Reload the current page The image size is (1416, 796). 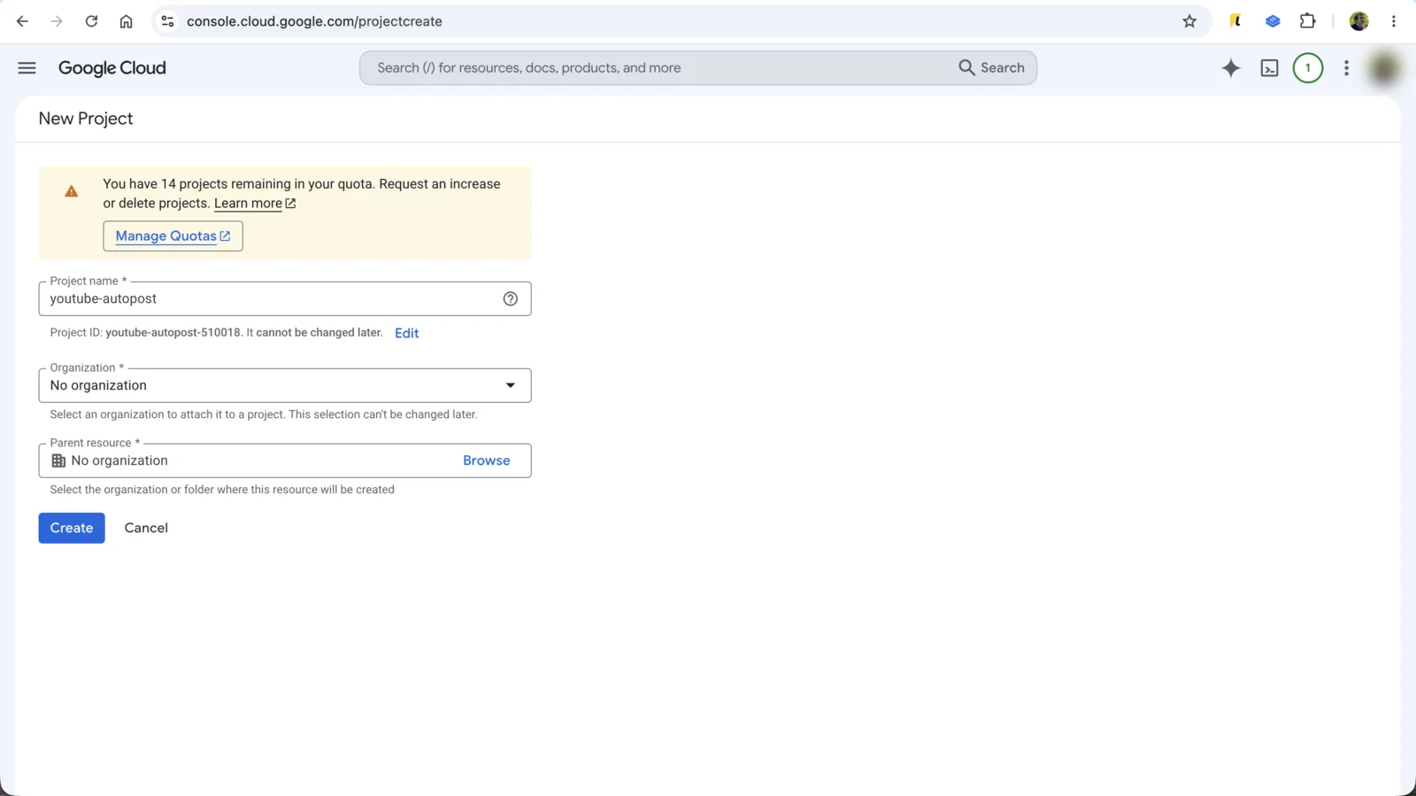tap(91, 21)
